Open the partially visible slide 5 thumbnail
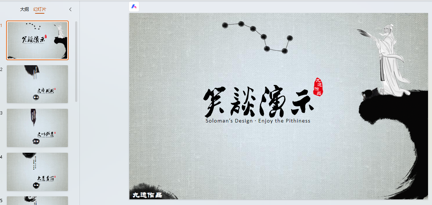This screenshot has width=432, height=205. pyautogui.click(x=38, y=201)
